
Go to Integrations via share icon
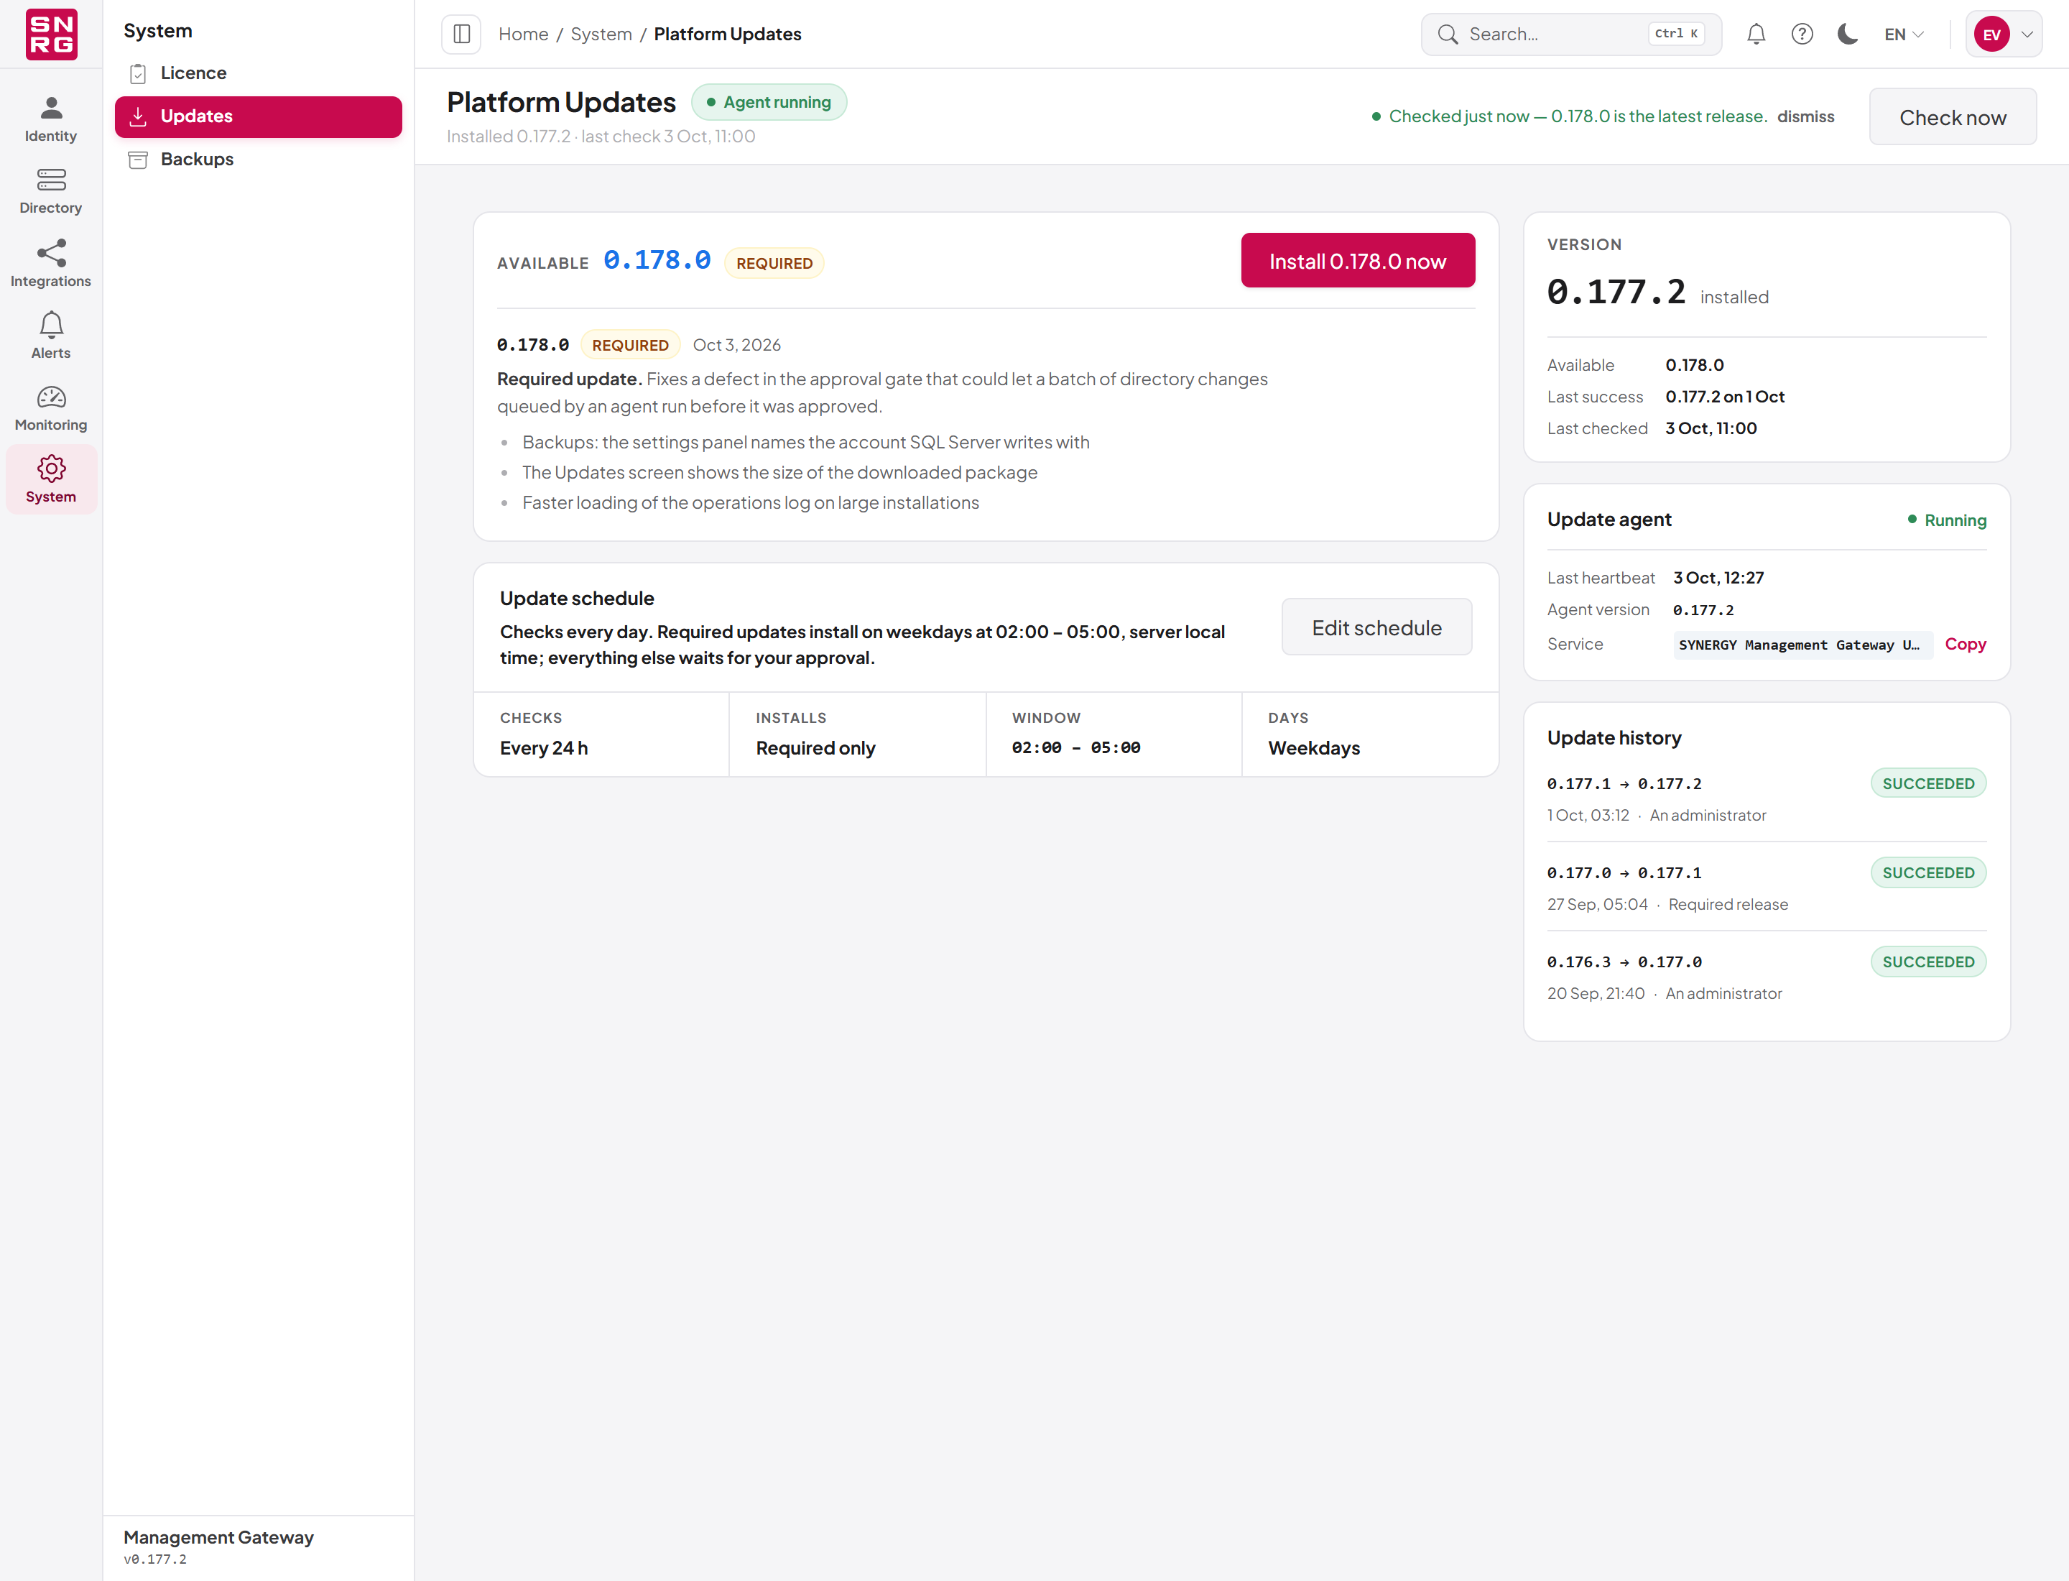coord(51,252)
